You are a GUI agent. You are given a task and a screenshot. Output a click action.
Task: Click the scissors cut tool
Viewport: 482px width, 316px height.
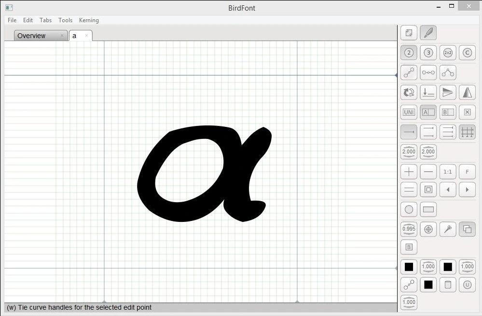pos(447,230)
